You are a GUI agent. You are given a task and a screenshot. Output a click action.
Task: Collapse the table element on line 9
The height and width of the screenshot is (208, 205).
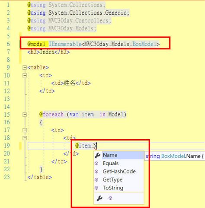pos(25,67)
